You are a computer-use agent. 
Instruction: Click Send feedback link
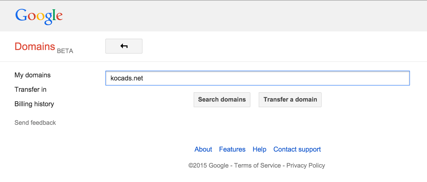35,123
